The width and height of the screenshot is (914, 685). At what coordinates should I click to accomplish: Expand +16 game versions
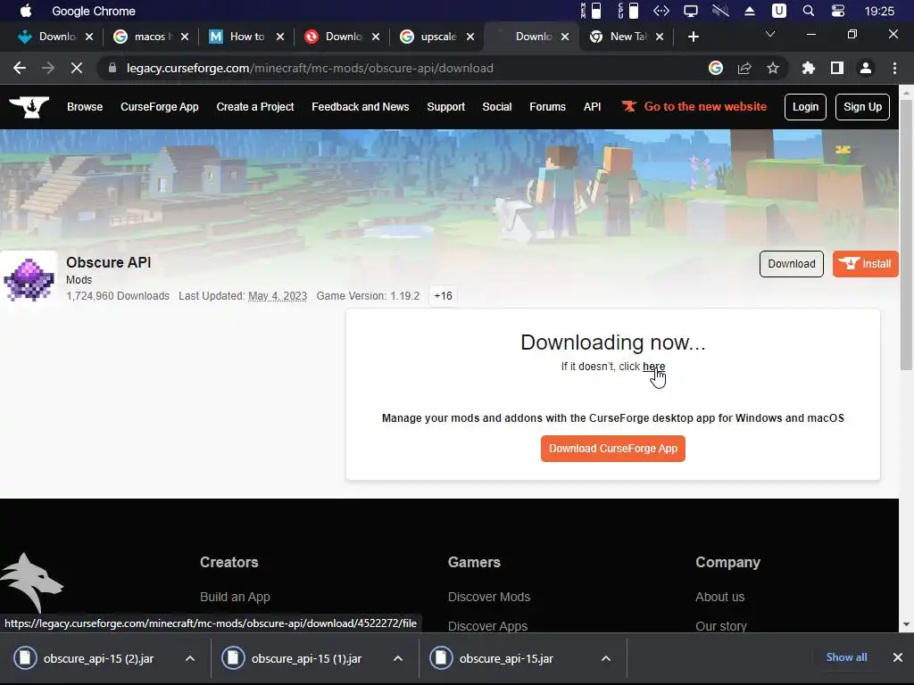click(x=443, y=296)
